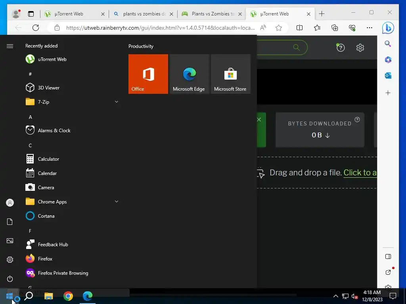
Task: Launch 3D Viewer from Start menu
Action: tap(72, 87)
